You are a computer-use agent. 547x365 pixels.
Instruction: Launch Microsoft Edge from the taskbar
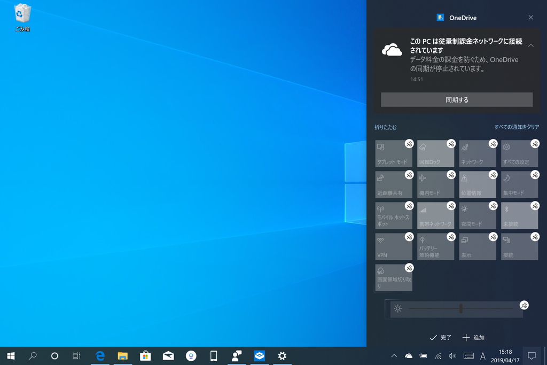100,356
